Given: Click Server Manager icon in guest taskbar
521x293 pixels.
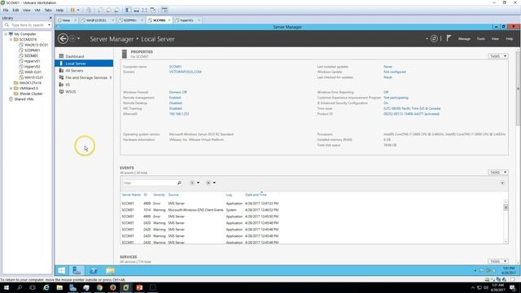Looking at the screenshot, I should tap(77, 270).
